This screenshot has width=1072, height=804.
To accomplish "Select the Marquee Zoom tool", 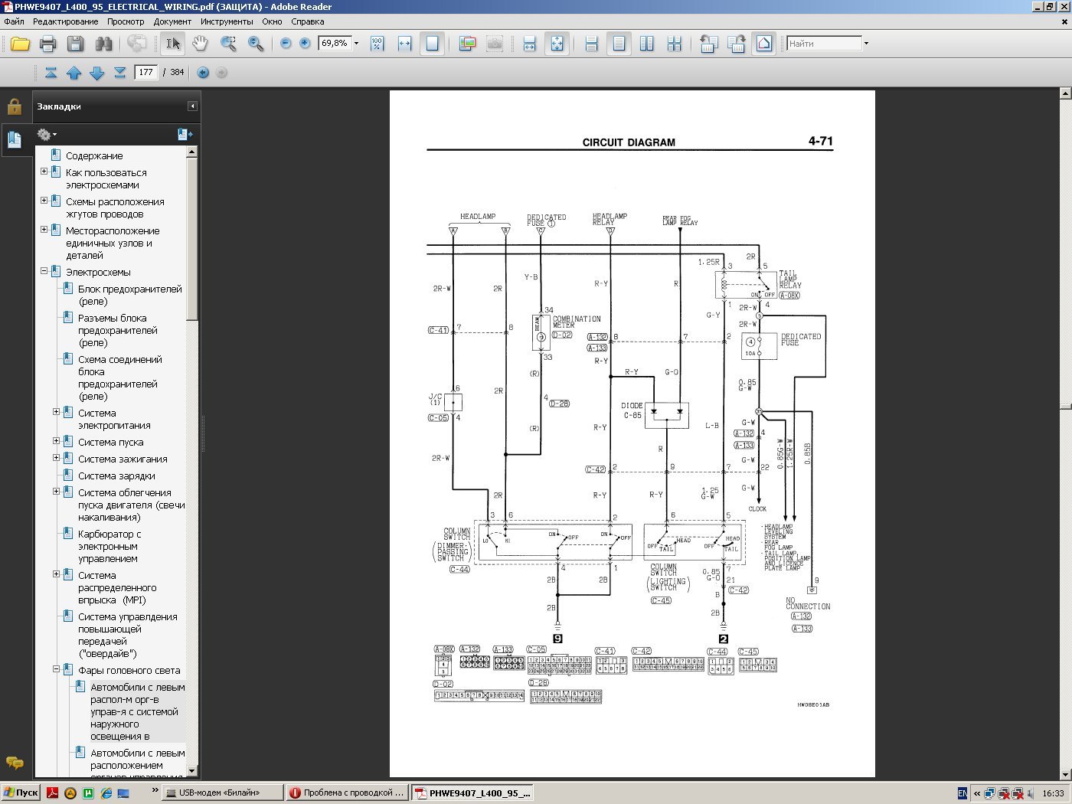I will coord(228,44).
